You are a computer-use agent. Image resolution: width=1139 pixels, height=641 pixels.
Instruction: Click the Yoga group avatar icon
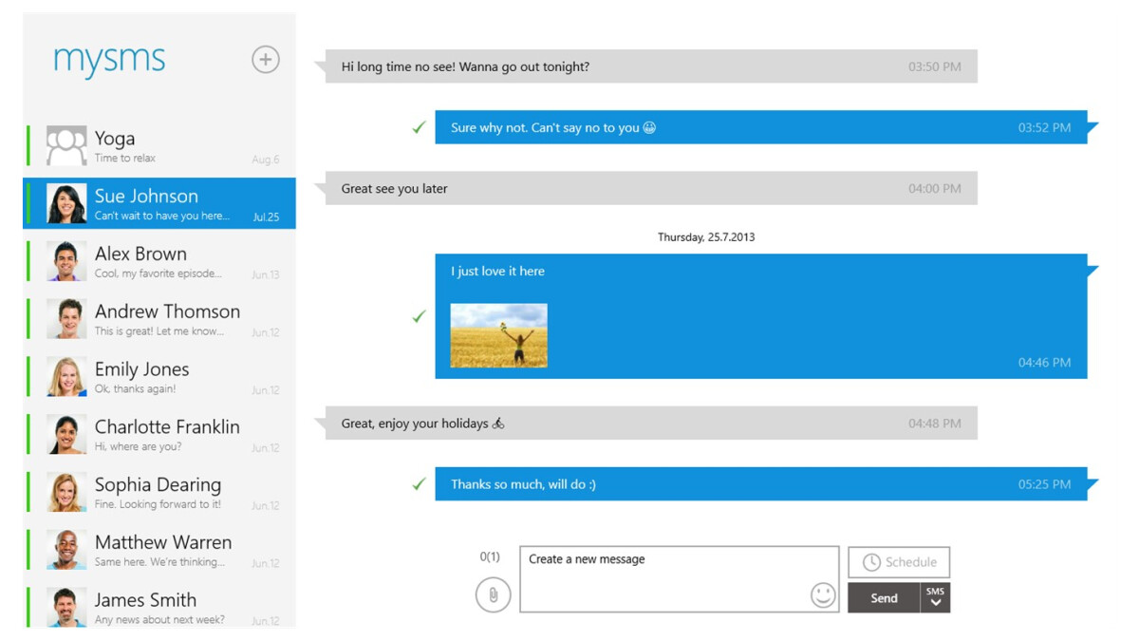[x=66, y=146]
